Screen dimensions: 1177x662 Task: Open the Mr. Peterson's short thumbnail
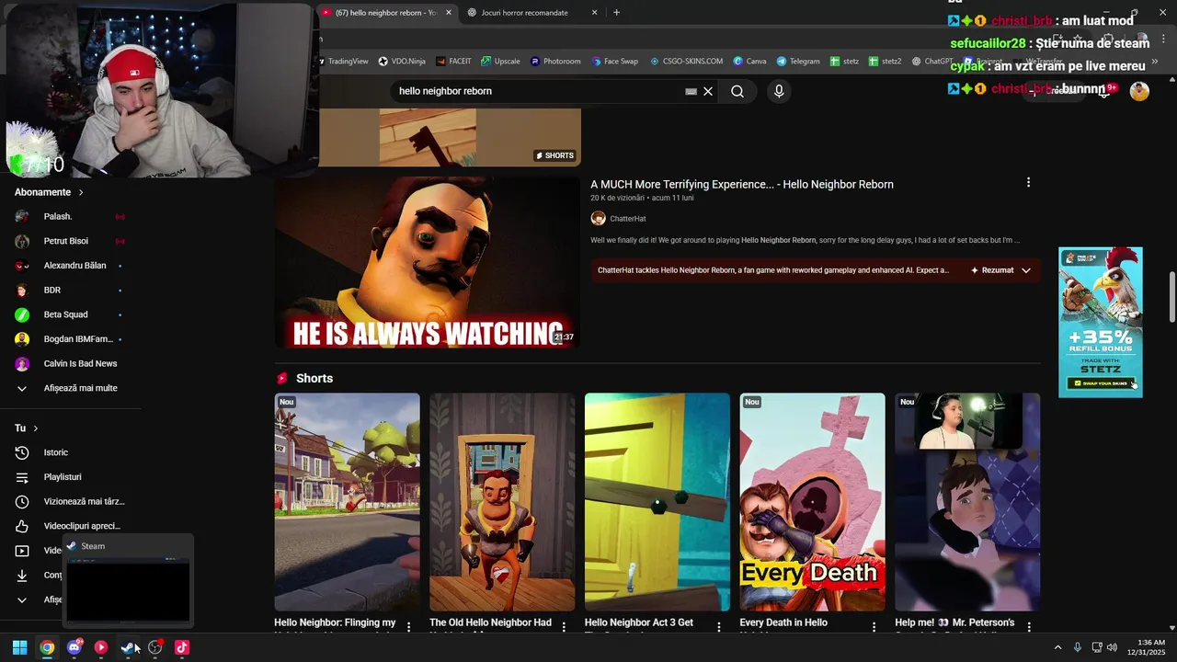click(967, 502)
